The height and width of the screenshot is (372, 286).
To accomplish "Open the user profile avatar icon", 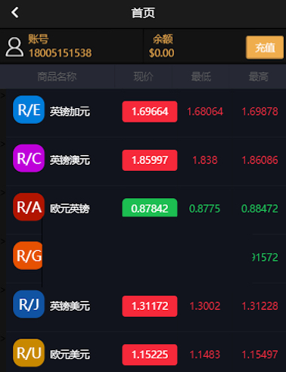I will [14, 47].
